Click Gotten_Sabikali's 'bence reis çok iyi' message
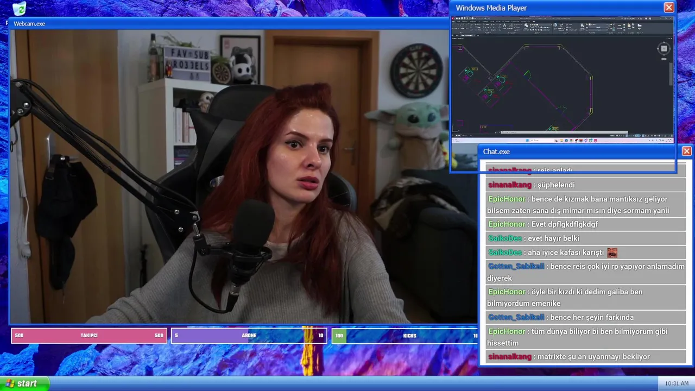 [x=585, y=272]
